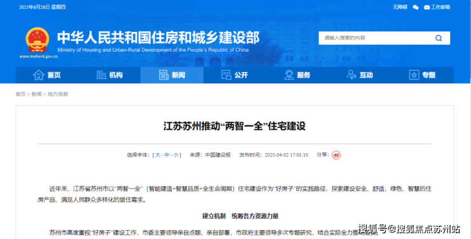Viewport: 471px width, 239px height.
Task: Open 新闻 breadcrumb link
Action: 37,94
